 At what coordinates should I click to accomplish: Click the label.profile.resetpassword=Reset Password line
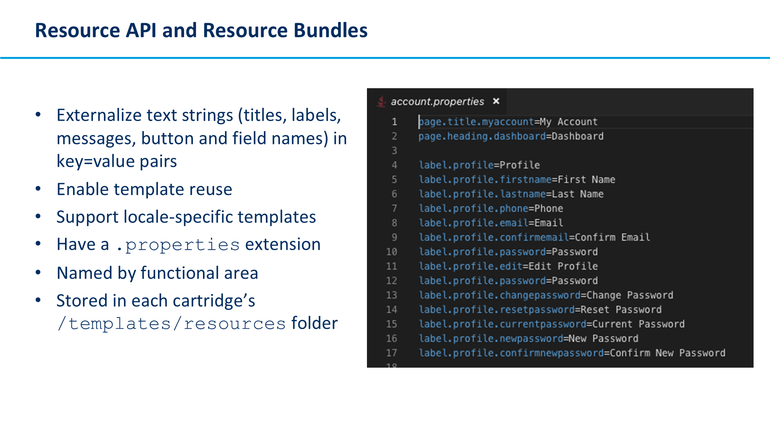(540, 310)
